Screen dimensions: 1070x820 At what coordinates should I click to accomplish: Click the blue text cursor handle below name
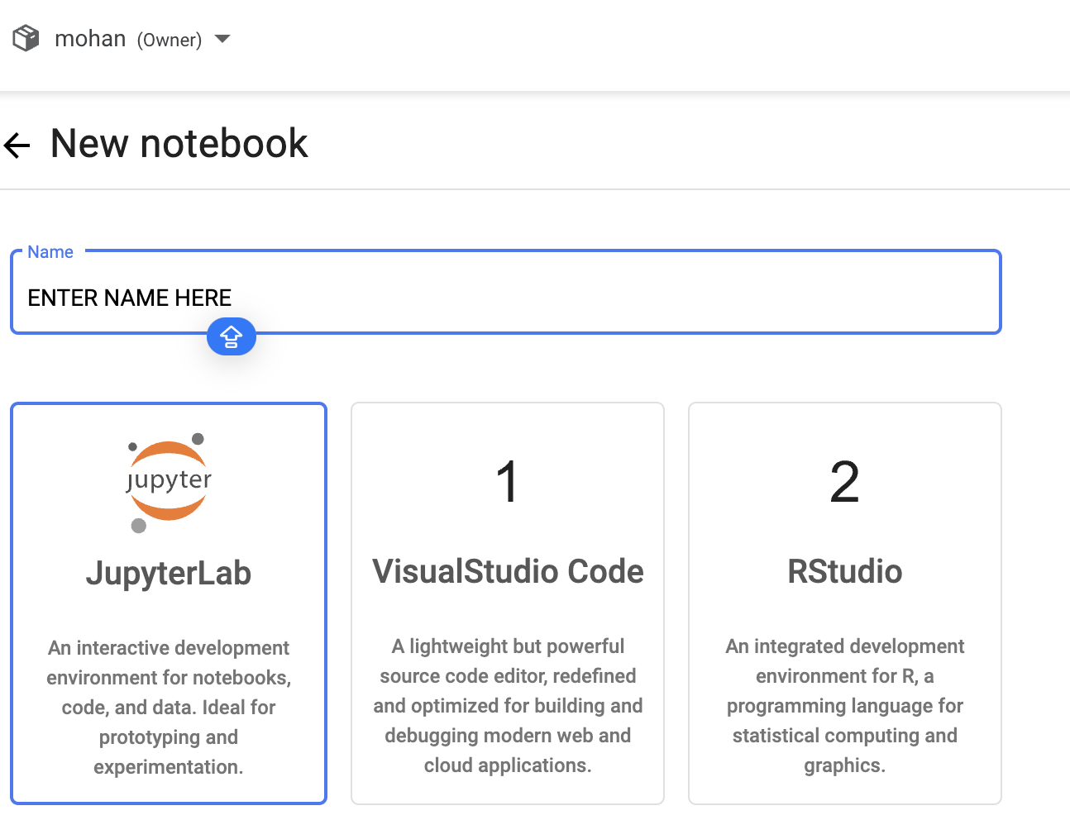click(x=232, y=336)
